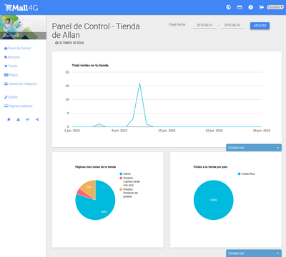This screenshot has width=286, height=257.
Task: Toggle the Home legend entry in pie chart
Action: [125, 174]
